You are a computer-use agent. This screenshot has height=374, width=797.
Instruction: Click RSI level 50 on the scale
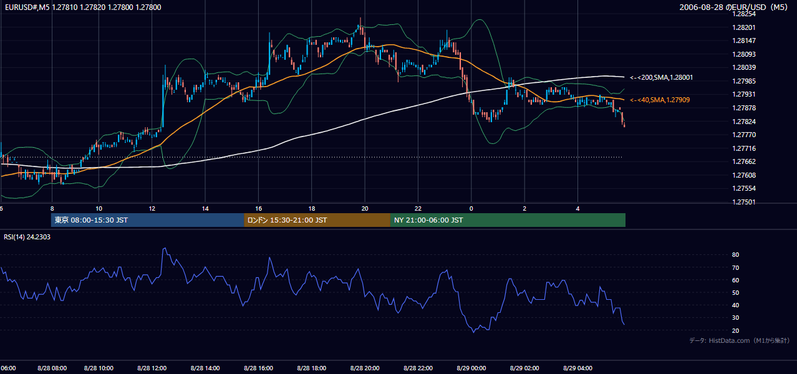tap(735, 292)
